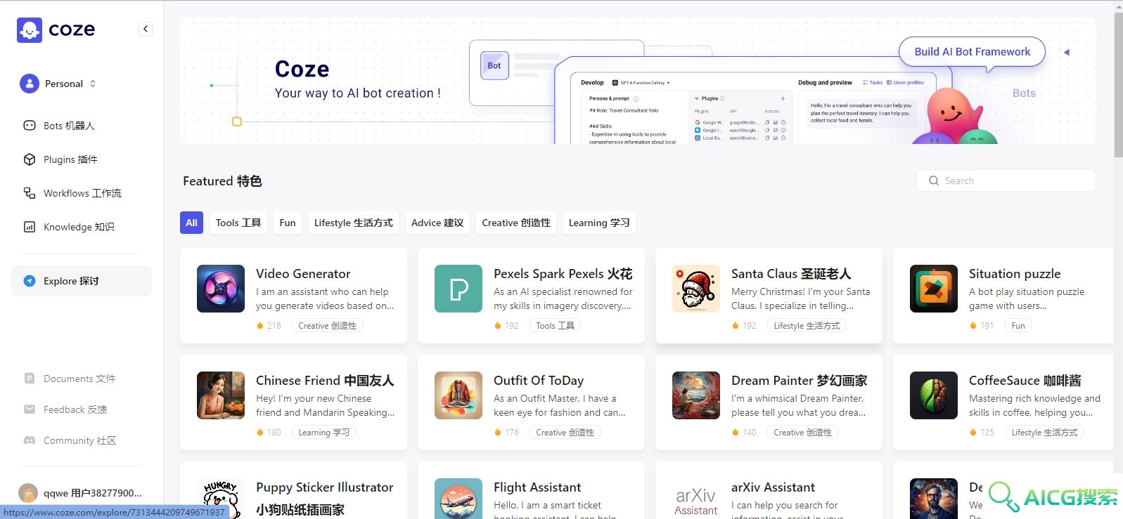
Task: Select the Creative 创造性 filter tab
Action: (516, 223)
